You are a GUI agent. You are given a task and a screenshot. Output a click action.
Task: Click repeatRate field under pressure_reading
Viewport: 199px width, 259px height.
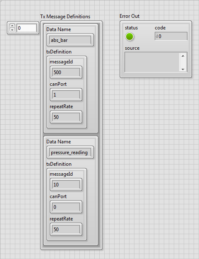[66, 230]
